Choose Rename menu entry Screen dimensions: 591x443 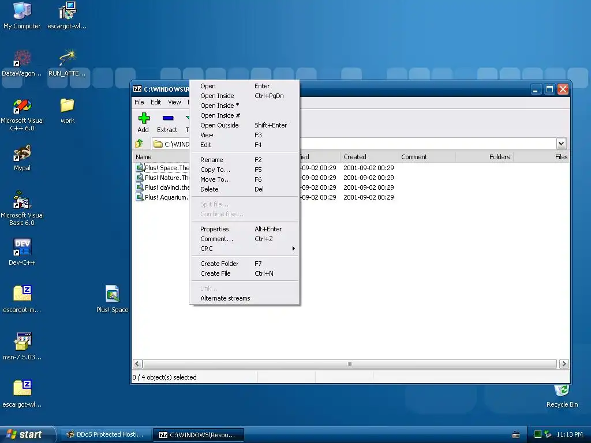[x=245, y=160]
